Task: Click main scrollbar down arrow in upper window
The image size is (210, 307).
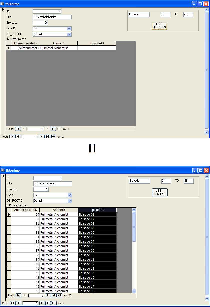Action: pyautogui.click(x=207, y=132)
